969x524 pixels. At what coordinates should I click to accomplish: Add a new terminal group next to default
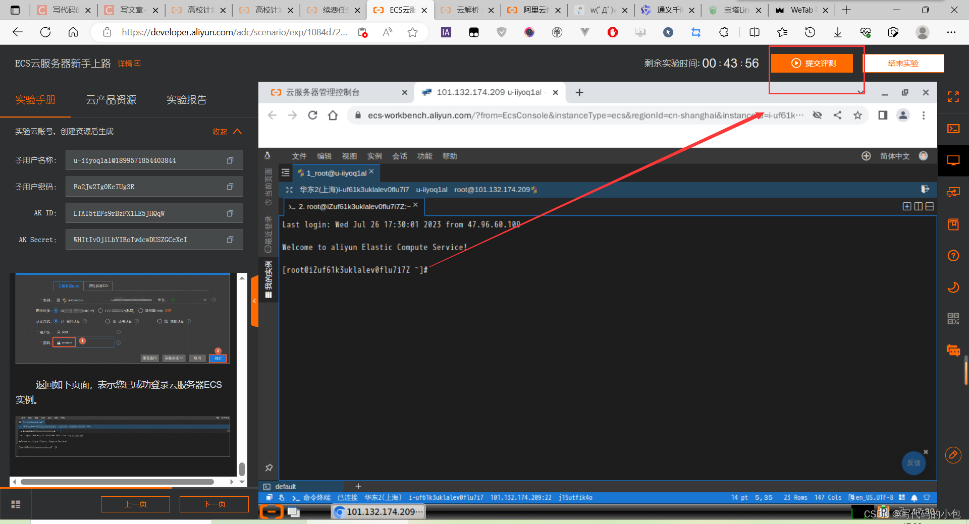click(358, 486)
